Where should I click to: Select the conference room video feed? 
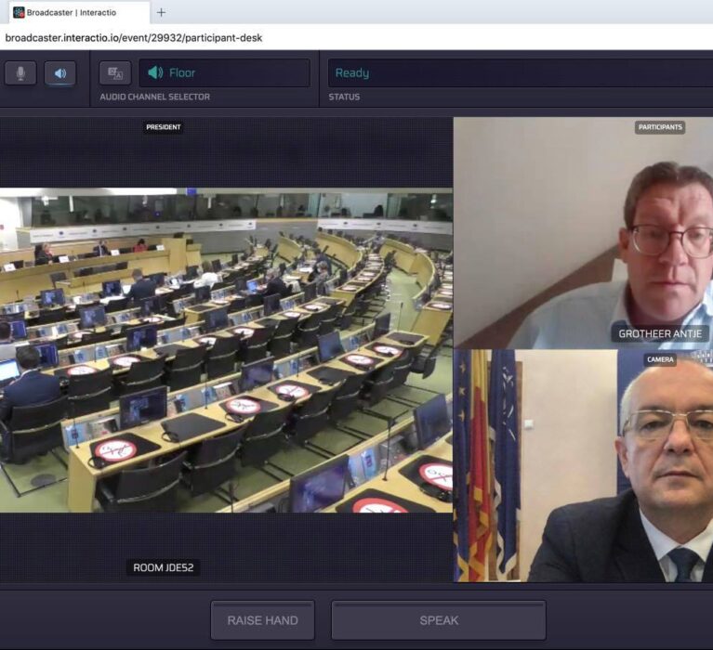(x=226, y=353)
